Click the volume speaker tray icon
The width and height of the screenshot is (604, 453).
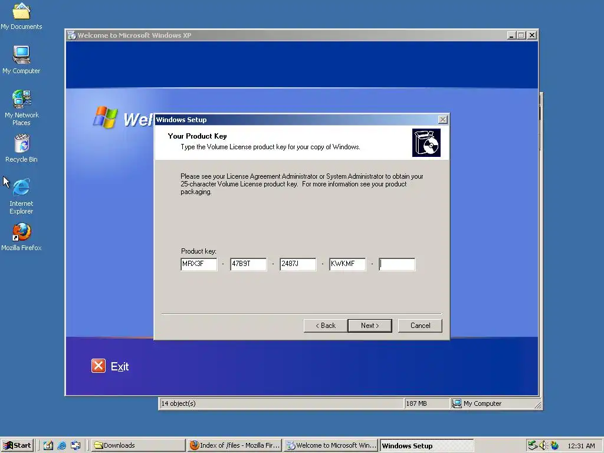click(x=543, y=445)
